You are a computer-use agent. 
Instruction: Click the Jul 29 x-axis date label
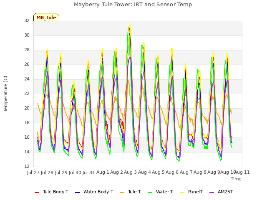[61, 172]
